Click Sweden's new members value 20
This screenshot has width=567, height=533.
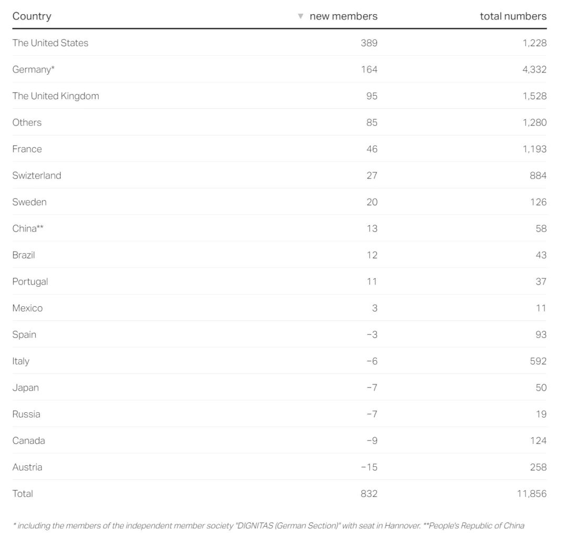coord(372,202)
